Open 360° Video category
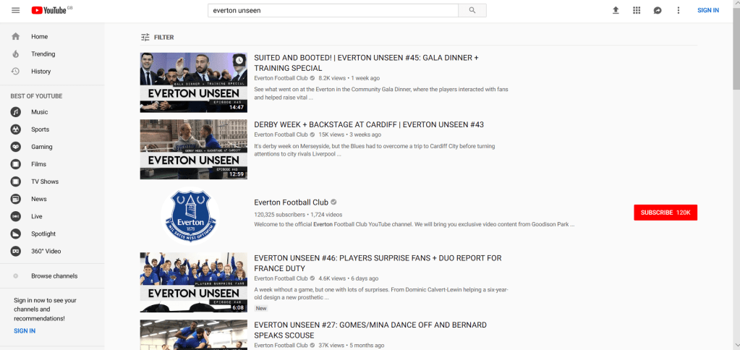 (x=46, y=251)
